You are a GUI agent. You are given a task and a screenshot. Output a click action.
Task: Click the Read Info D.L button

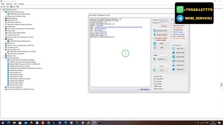tap(179, 57)
